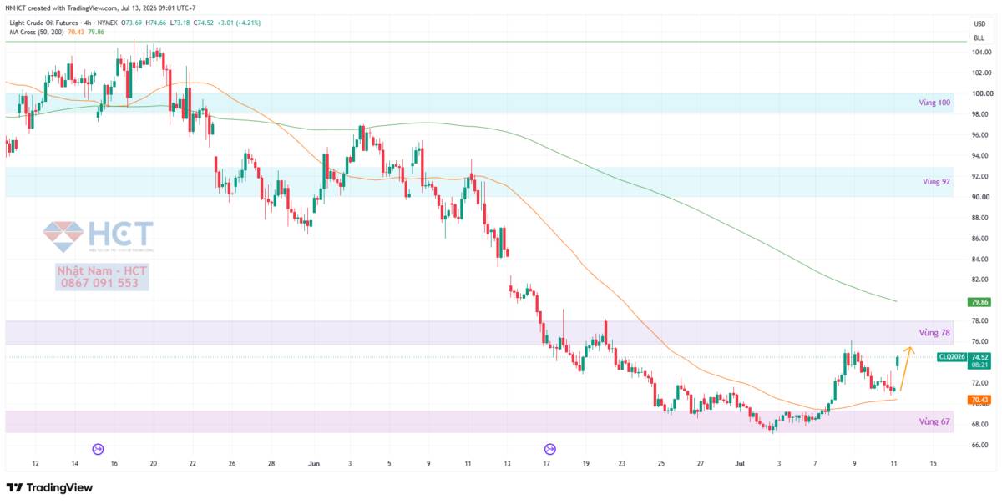Click the USD currency label on price axis
Viewport: 1002px width, 504px height.
978,23
